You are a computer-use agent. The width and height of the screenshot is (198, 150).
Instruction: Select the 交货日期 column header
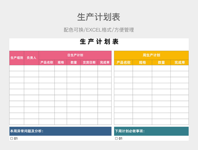89,62
